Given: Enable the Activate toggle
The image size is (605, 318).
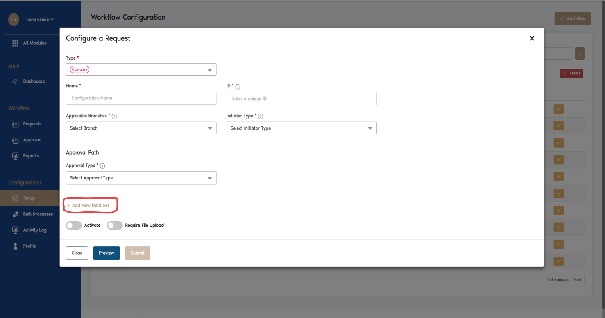Looking at the screenshot, I should tap(73, 225).
